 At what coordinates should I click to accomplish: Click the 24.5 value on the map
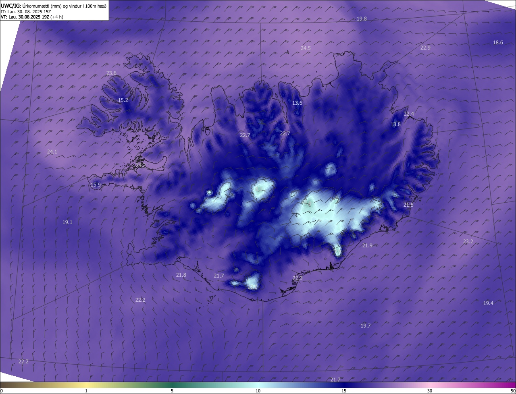(x=306, y=48)
